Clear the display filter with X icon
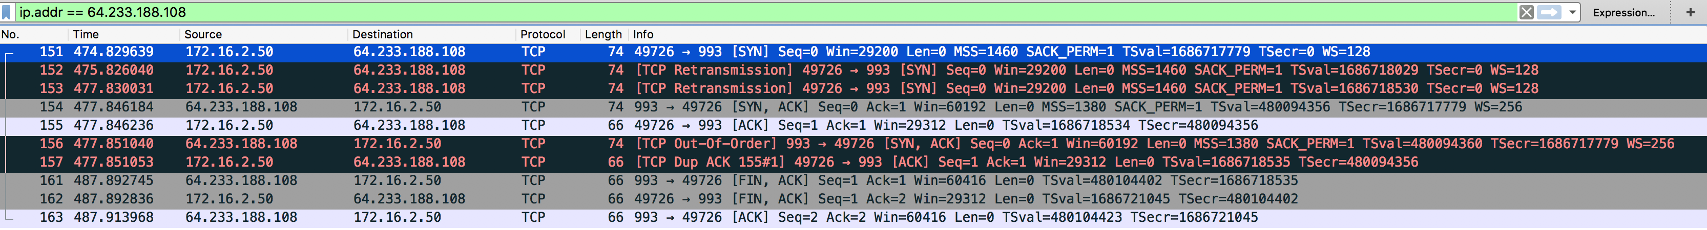 [1526, 13]
